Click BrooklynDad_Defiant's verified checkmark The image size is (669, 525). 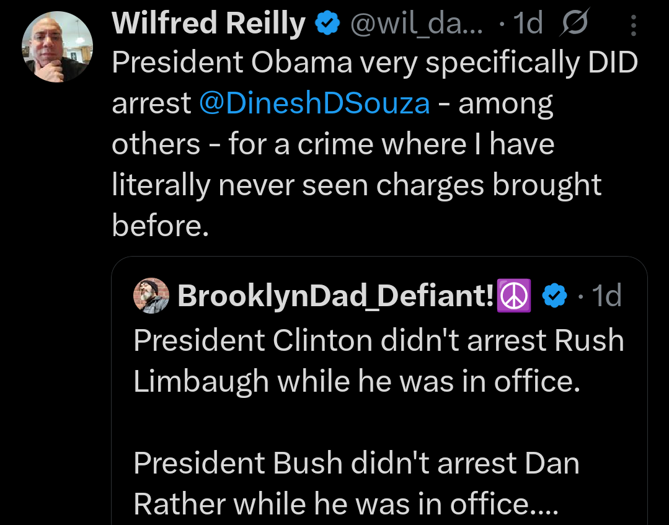click(x=555, y=296)
